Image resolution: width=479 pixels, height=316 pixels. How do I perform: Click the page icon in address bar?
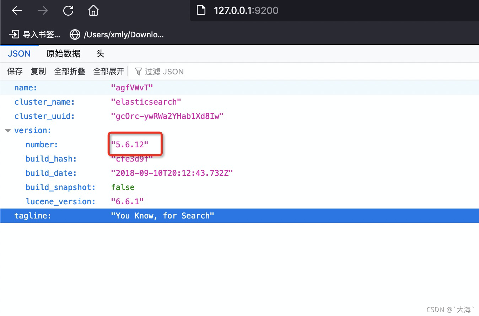(x=201, y=10)
